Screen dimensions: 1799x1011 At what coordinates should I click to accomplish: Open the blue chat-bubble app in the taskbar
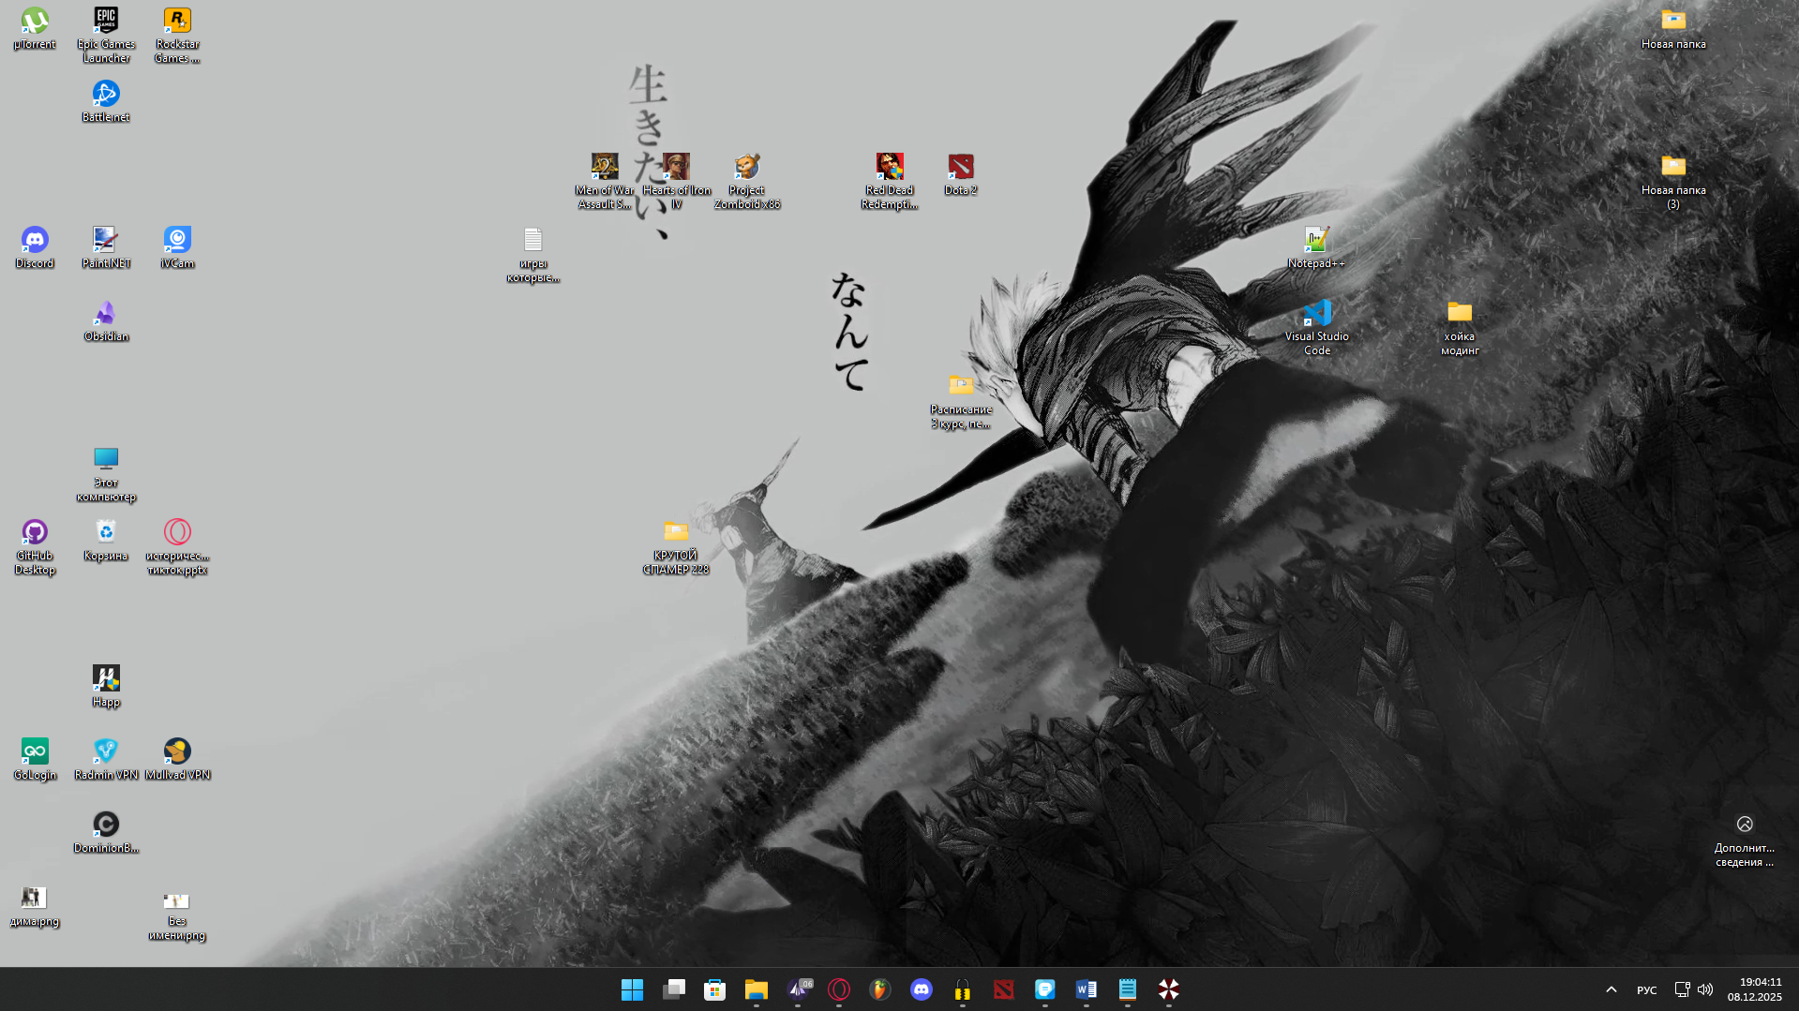coord(1045,989)
